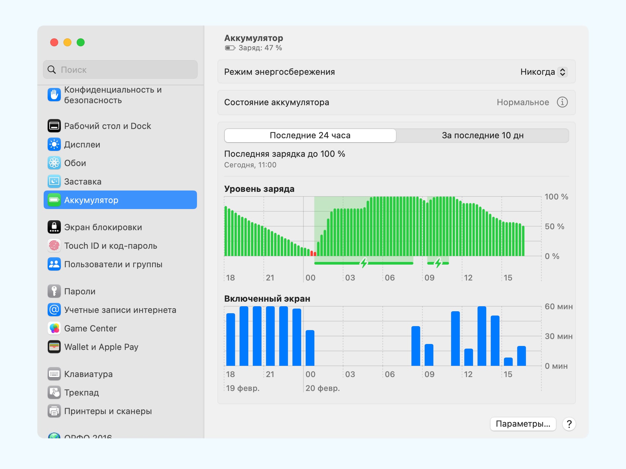Open Дисплеи sun icon in sidebar
Image resolution: width=626 pixels, height=469 pixels.
click(54, 145)
